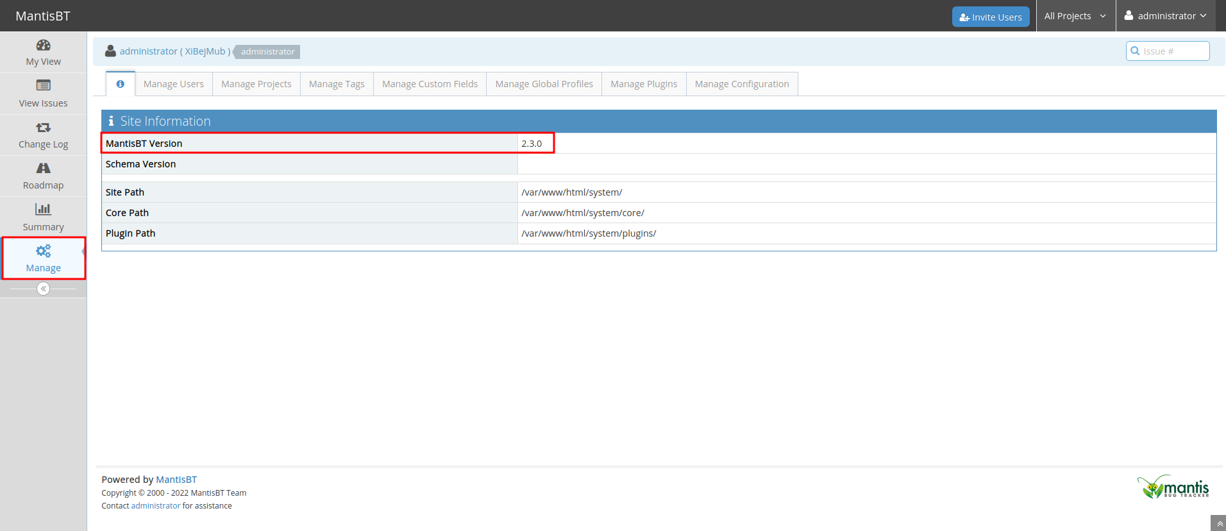Open Summary chart icon

(x=43, y=209)
